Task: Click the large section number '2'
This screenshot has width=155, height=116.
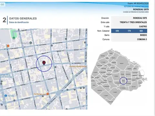Action: tap(5, 20)
